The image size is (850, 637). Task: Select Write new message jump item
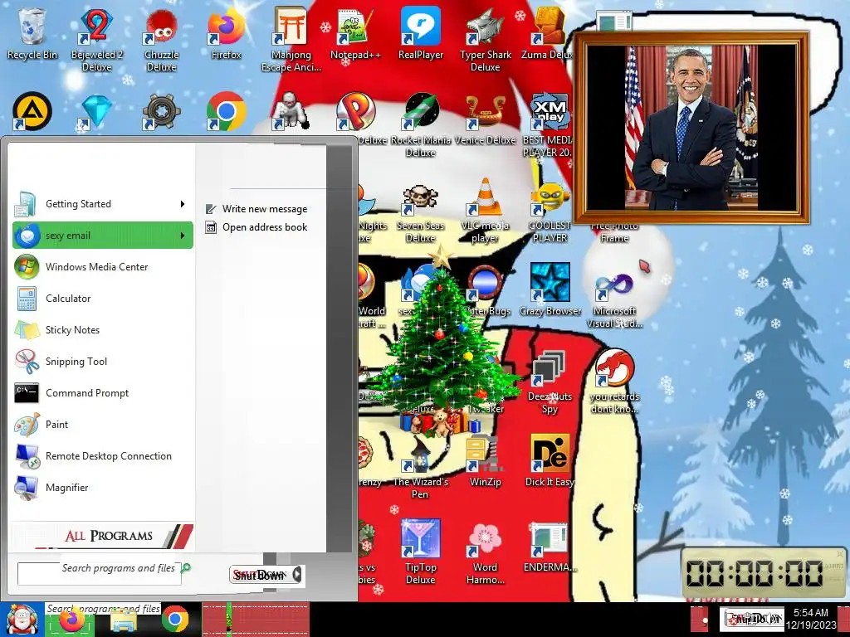(x=256, y=209)
